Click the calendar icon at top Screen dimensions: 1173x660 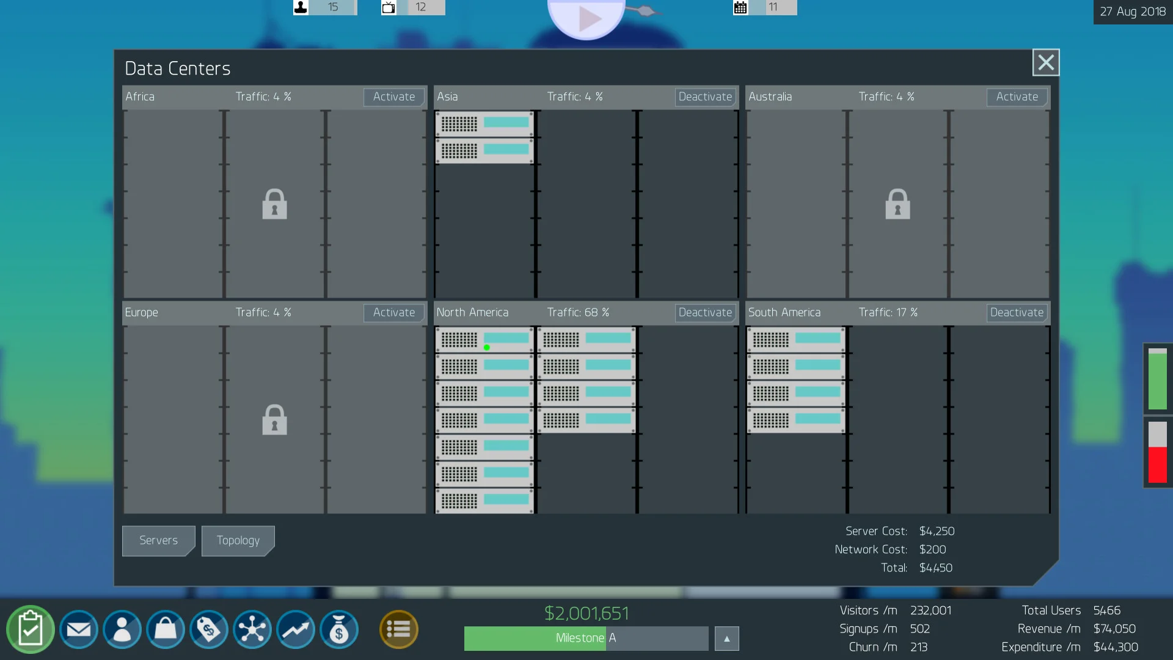click(x=740, y=7)
